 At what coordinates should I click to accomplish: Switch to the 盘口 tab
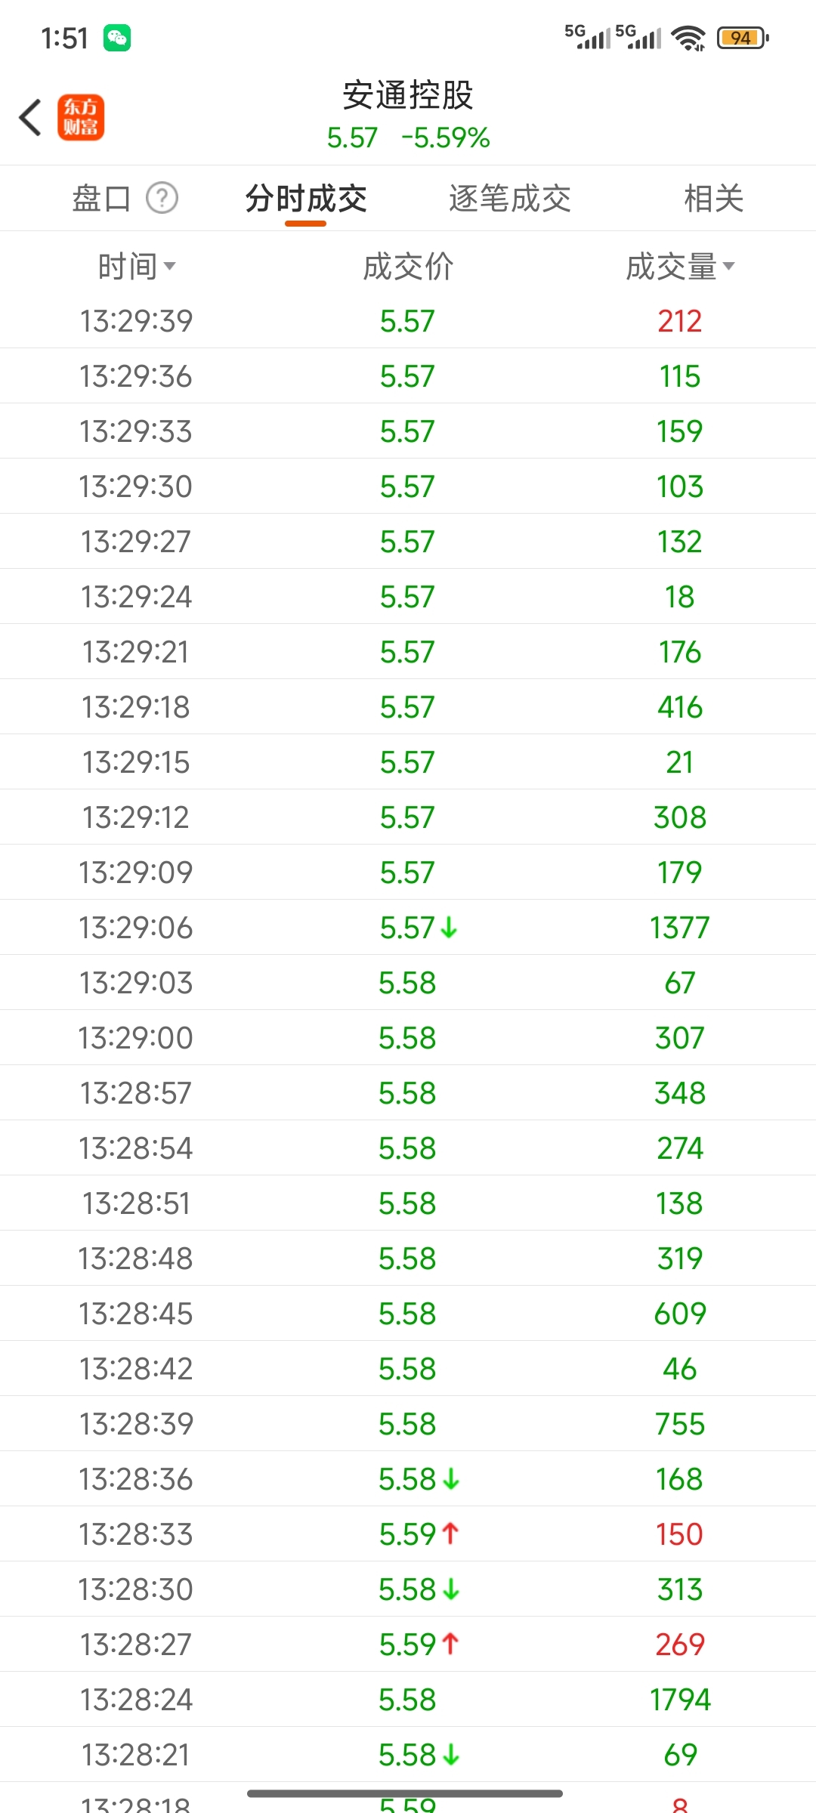tap(101, 199)
